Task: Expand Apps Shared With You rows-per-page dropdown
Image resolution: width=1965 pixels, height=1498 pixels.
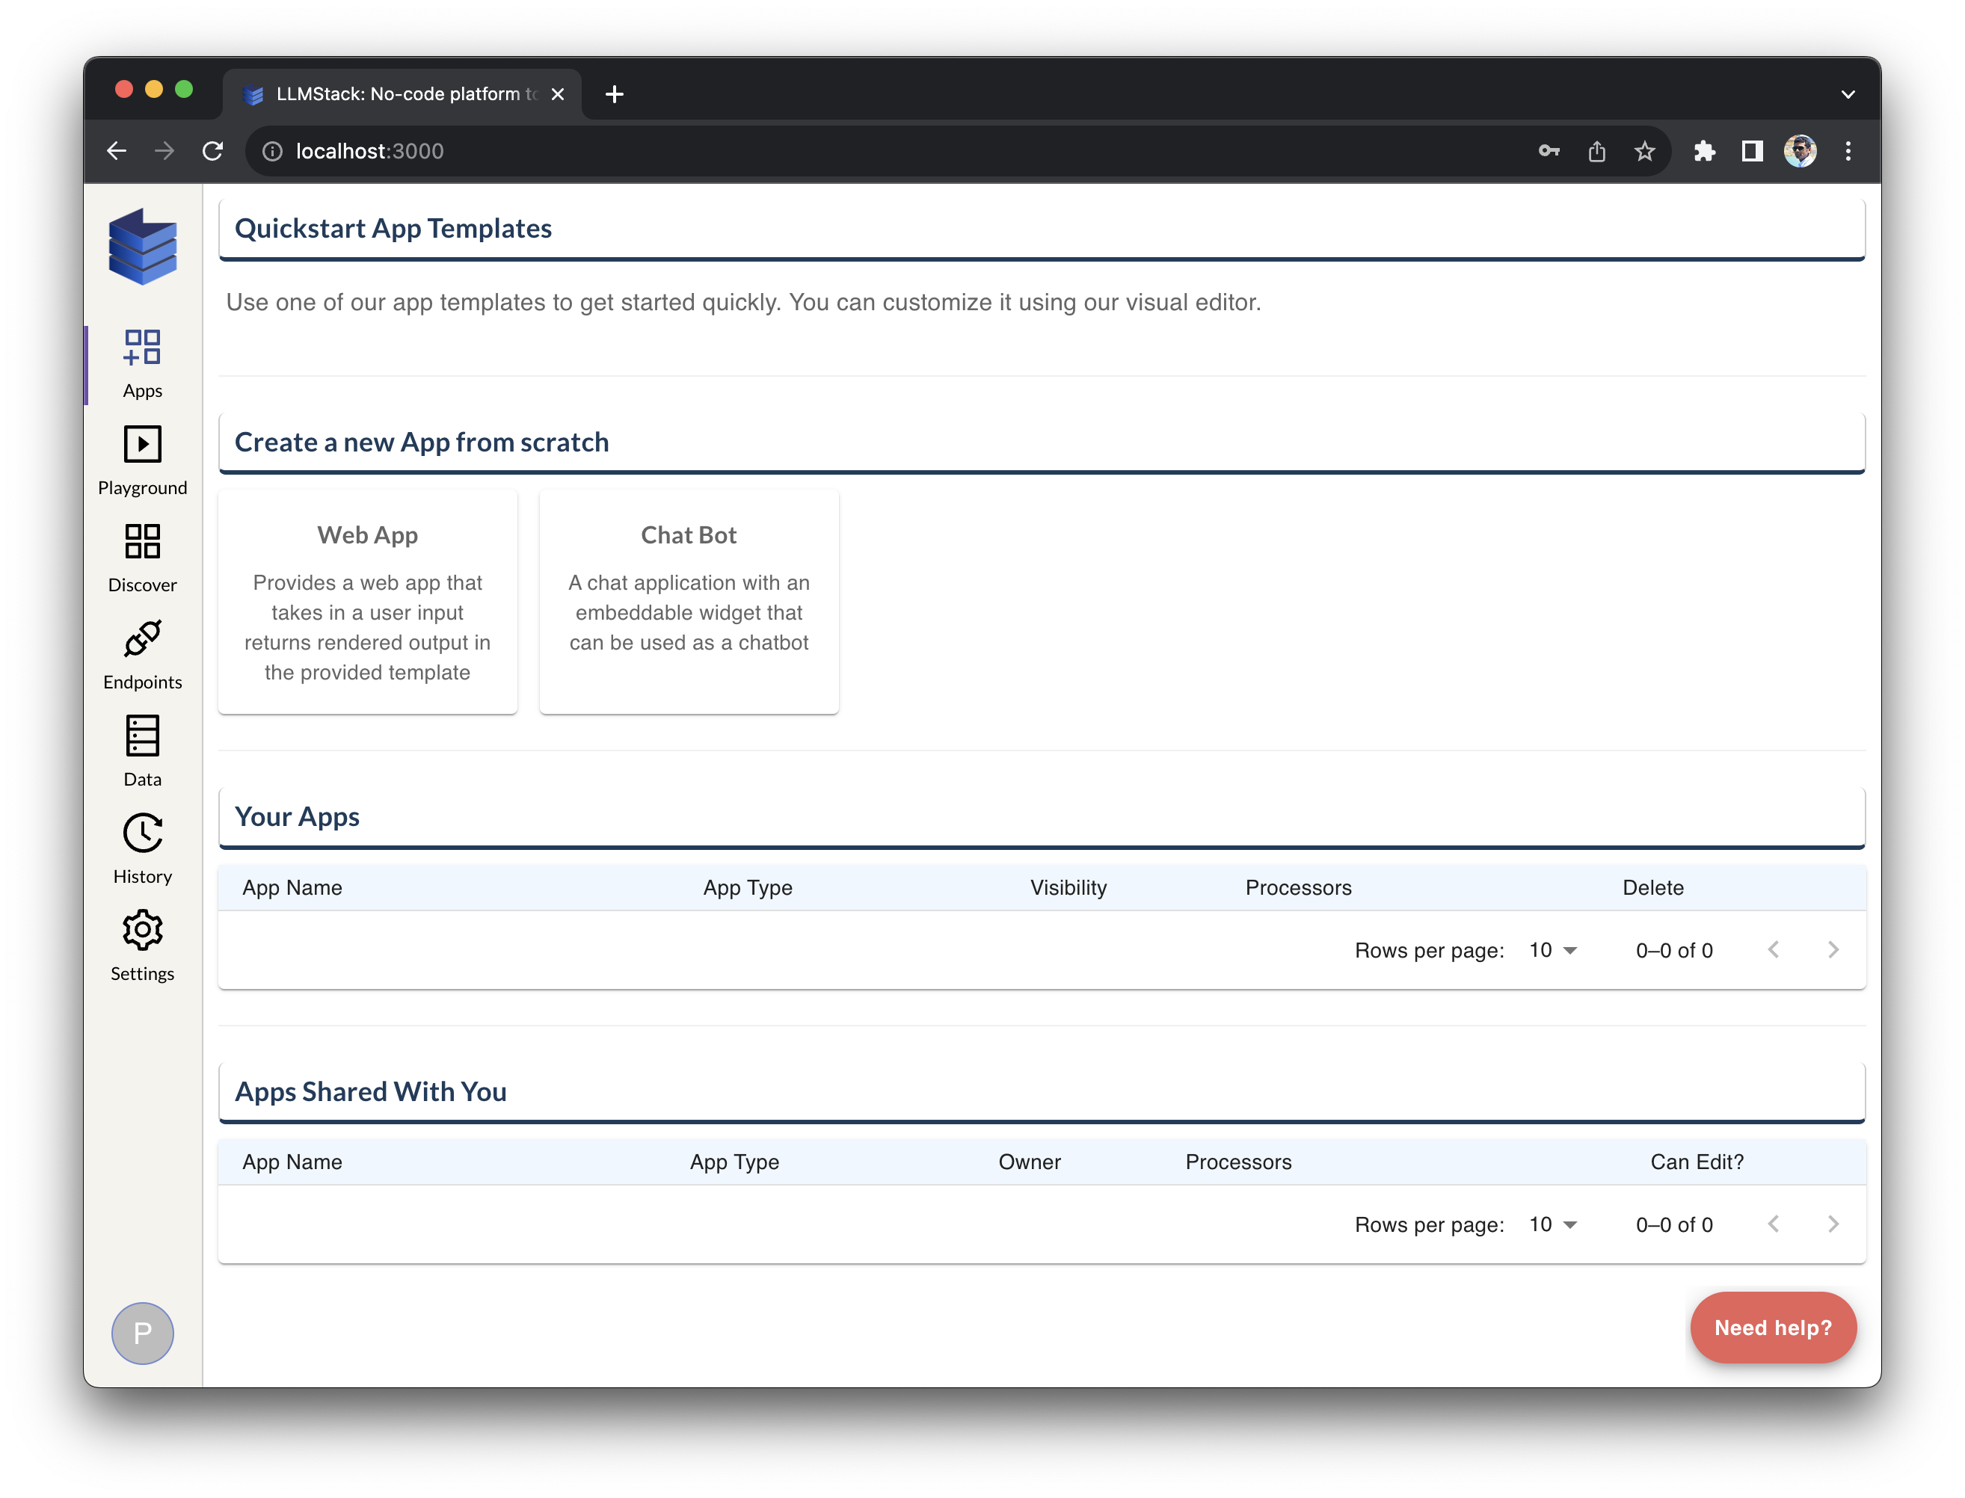Action: (1553, 1224)
